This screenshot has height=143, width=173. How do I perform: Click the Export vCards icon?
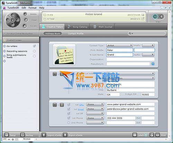[x=65, y=135]
